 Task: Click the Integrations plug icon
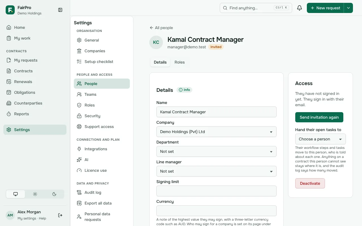pyautogui.click(x=79, y=149)
